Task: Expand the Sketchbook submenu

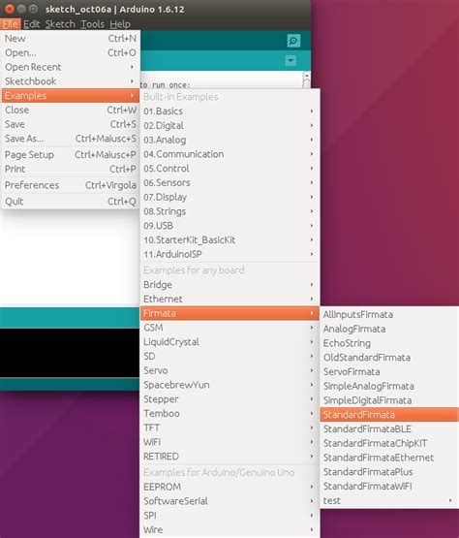Action: pos(71,81)
